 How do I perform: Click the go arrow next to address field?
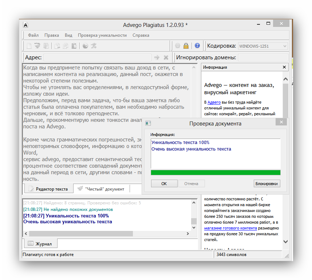[157, 57]
